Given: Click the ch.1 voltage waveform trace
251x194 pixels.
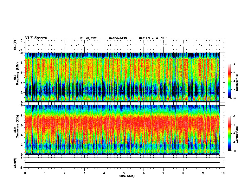Looking at the screenshot, I should [x=122, y=45].
